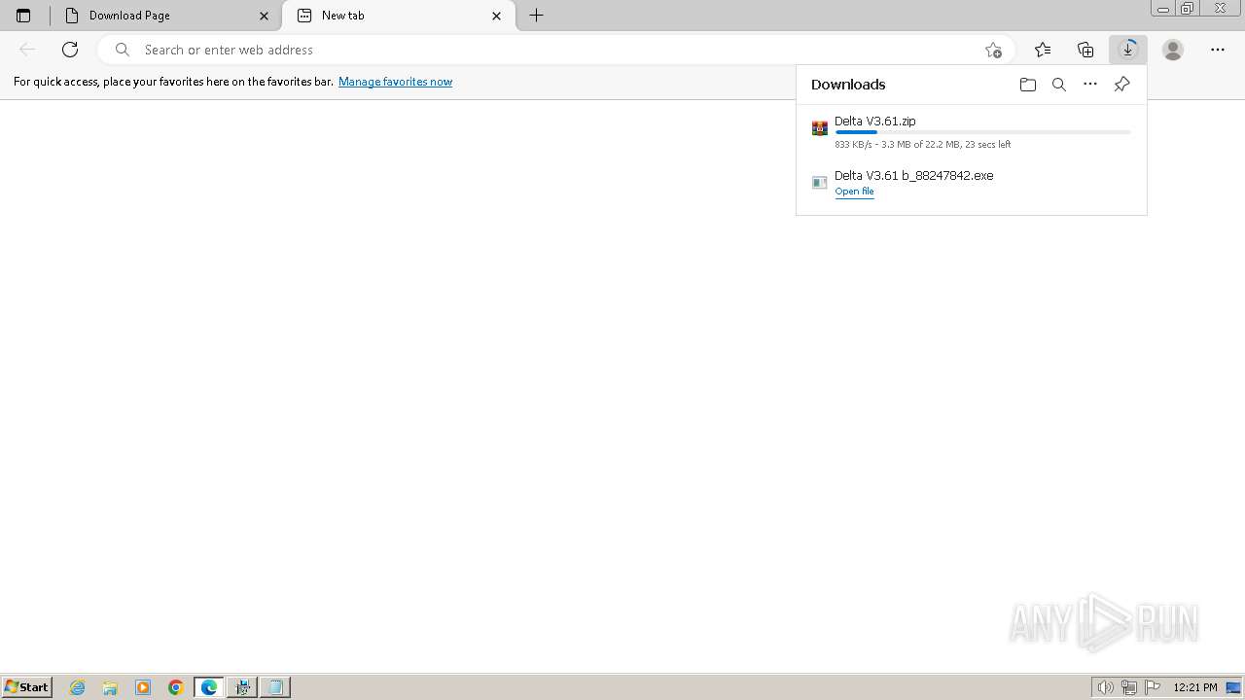Open the Windows Start button
The image size is (1245, 700).
click(x=27, y=686)
